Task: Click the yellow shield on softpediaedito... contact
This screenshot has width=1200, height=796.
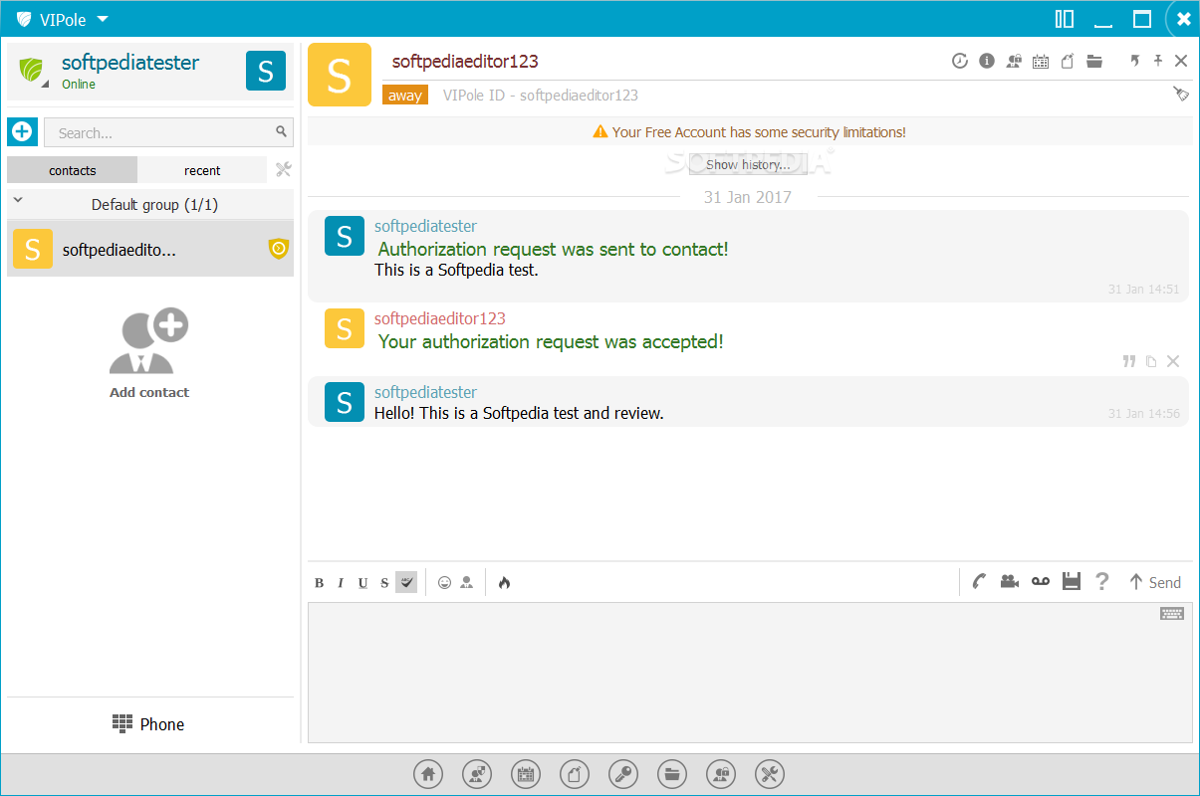Action: click(279, 249)
